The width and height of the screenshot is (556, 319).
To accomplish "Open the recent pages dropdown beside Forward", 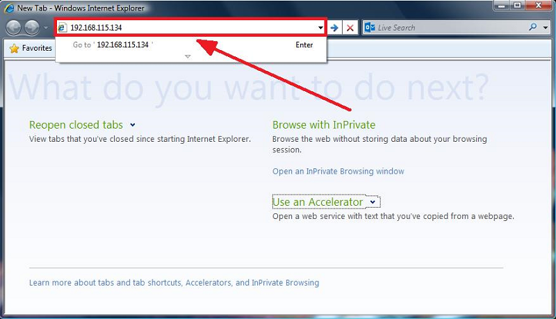I will coord(46,27).
